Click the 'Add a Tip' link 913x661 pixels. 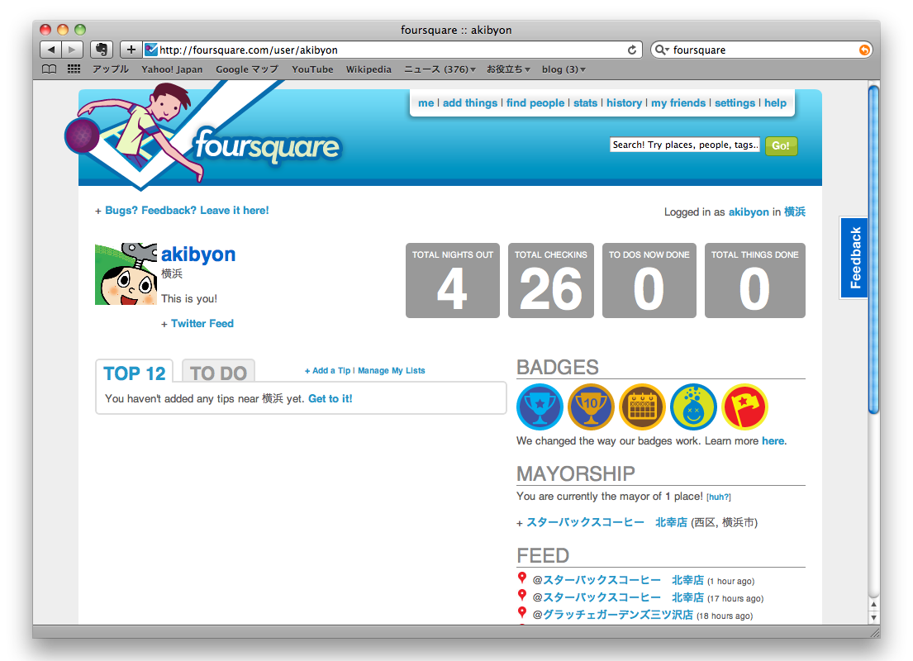coord(330,370)
